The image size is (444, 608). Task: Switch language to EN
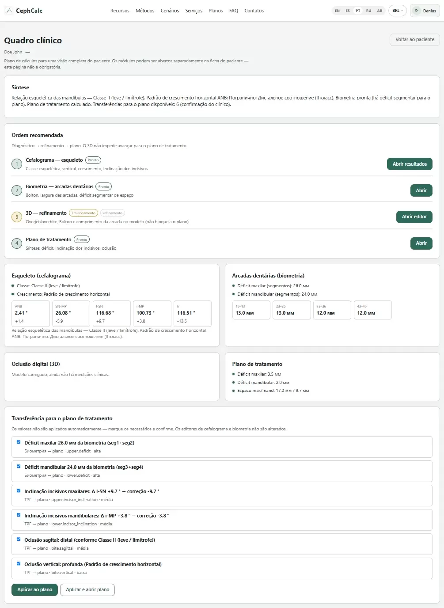click(x=337, y=11)
